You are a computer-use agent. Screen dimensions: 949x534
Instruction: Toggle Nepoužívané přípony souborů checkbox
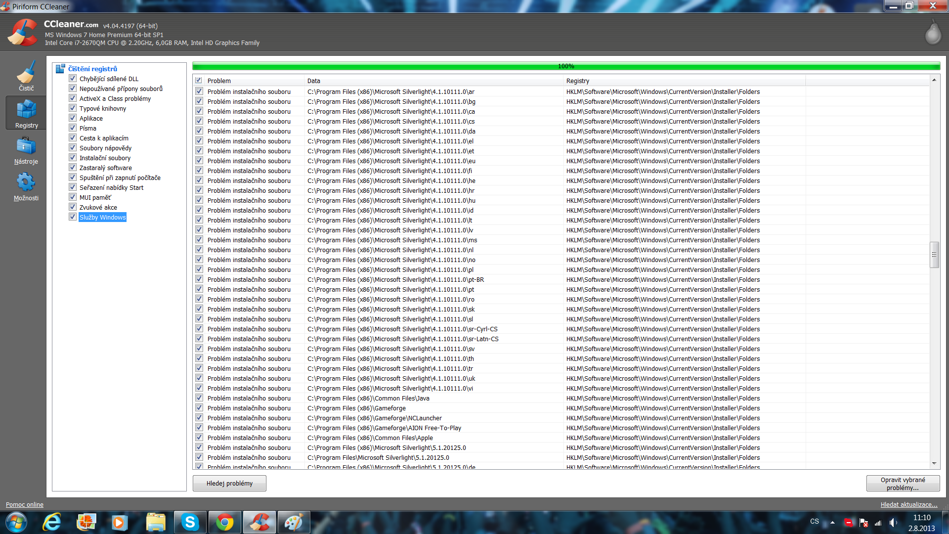73,89
